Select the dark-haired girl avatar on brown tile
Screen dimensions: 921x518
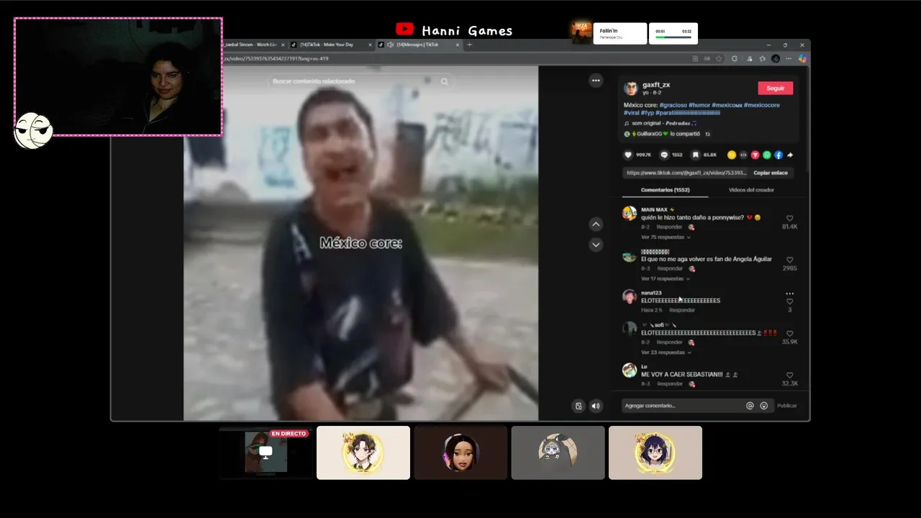point(460,453)
